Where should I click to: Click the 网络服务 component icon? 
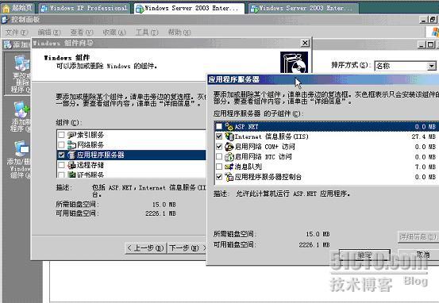(71, 145)
